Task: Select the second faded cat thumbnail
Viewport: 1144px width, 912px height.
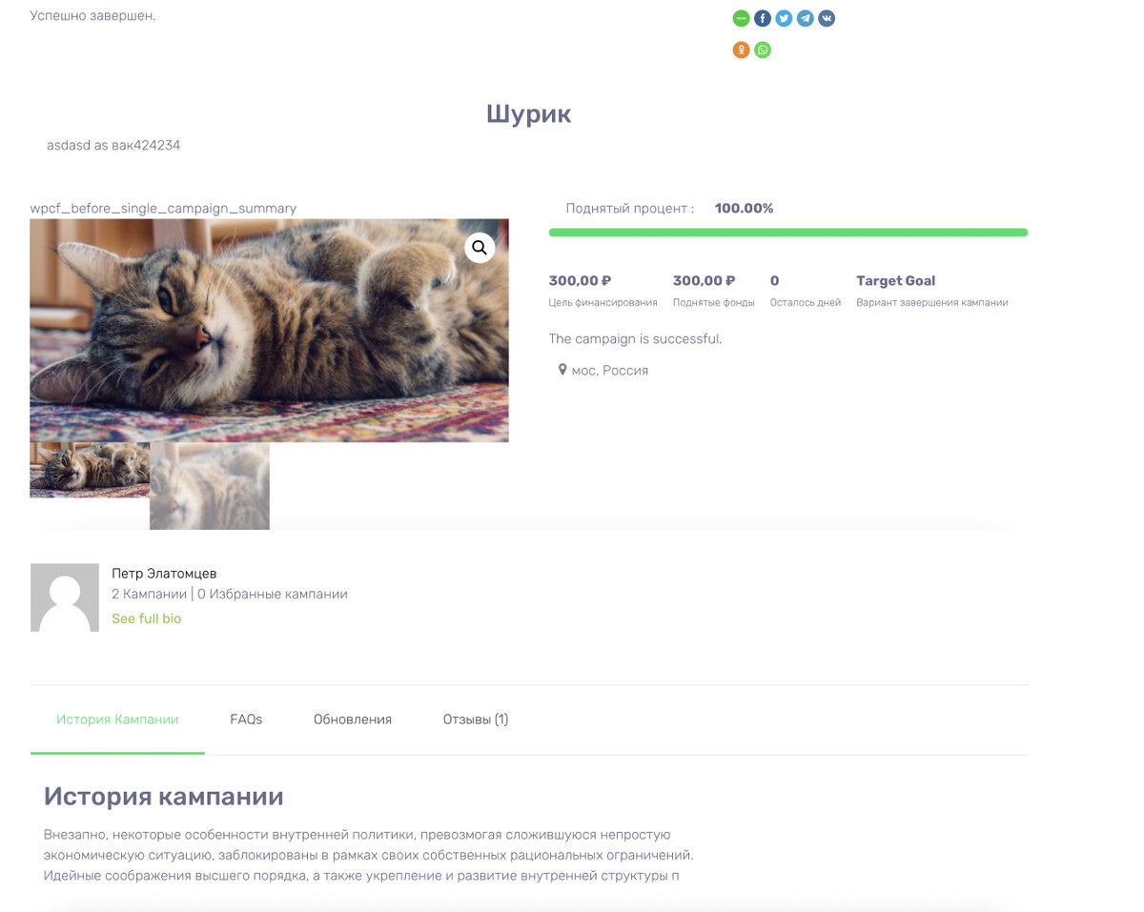Action: (210, 486)
